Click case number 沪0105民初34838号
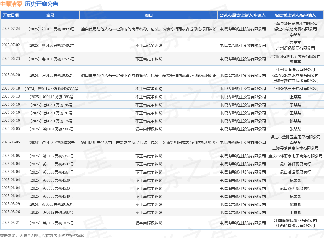The width and height of the screenshot is (324, 238). tap(51, 143)
